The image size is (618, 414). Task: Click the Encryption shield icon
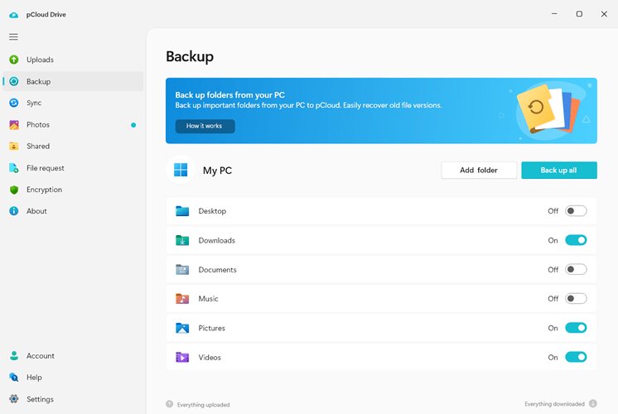14,190
